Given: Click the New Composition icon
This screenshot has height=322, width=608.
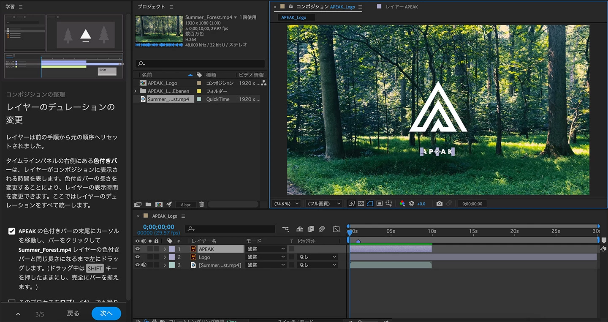Looking at the screenshot, I should tap(159, 204).
